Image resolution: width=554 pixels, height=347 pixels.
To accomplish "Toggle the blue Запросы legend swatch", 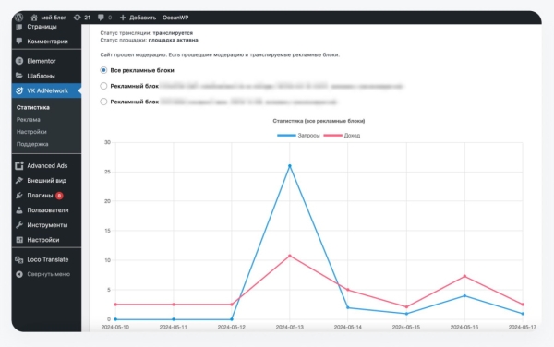I will point(286,135).
